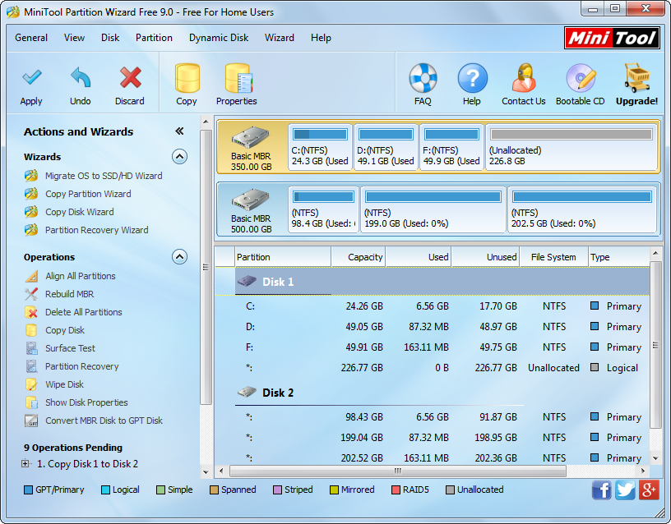Open the Dynamic Disk menu
Screen dimensions: 671x524
[219, 38]
